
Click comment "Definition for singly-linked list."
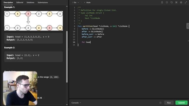click(99, 10)
